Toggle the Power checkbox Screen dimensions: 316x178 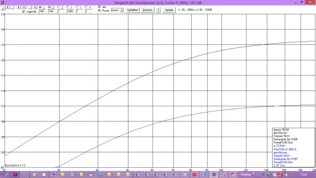100,11
